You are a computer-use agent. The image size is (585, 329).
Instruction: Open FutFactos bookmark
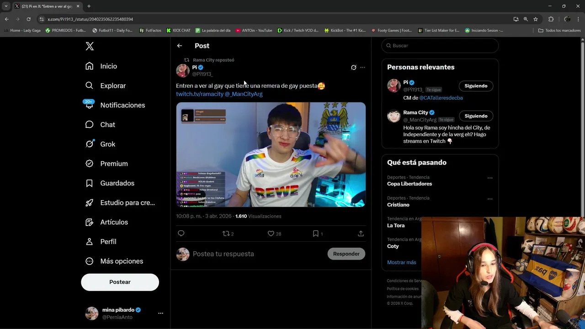[x=150, y=31]
